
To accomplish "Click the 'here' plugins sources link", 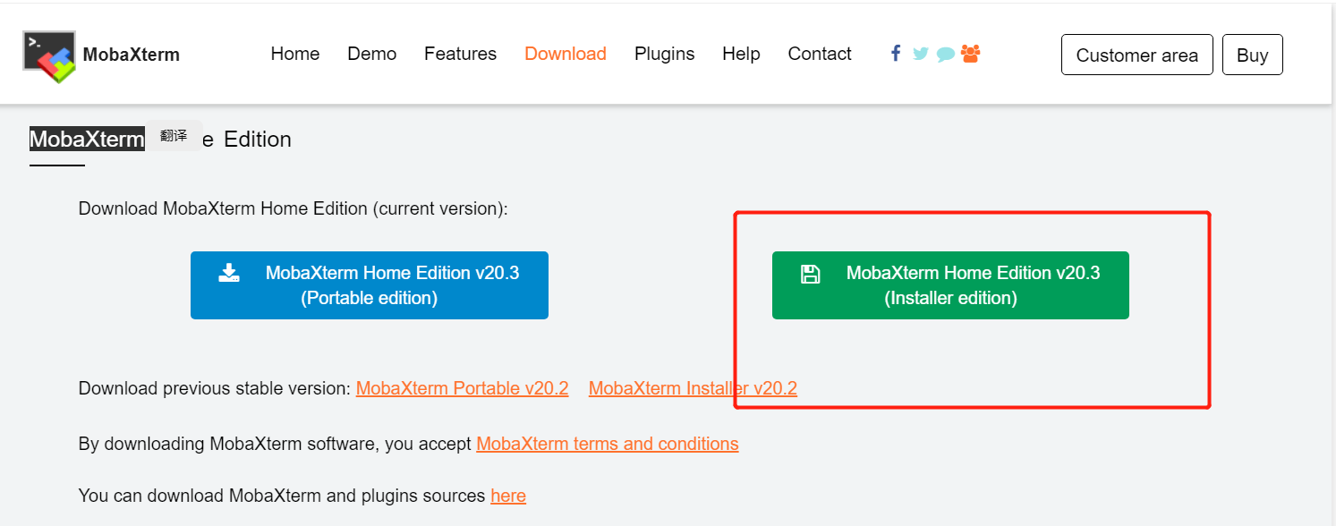I will click(x=508, y=496).
